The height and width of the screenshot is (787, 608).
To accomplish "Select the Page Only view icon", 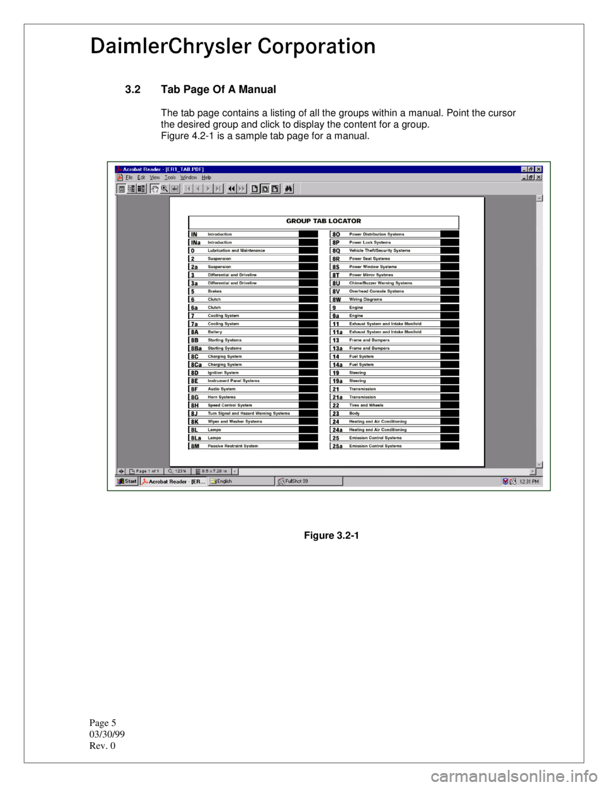I will click(x=122, y=189).
